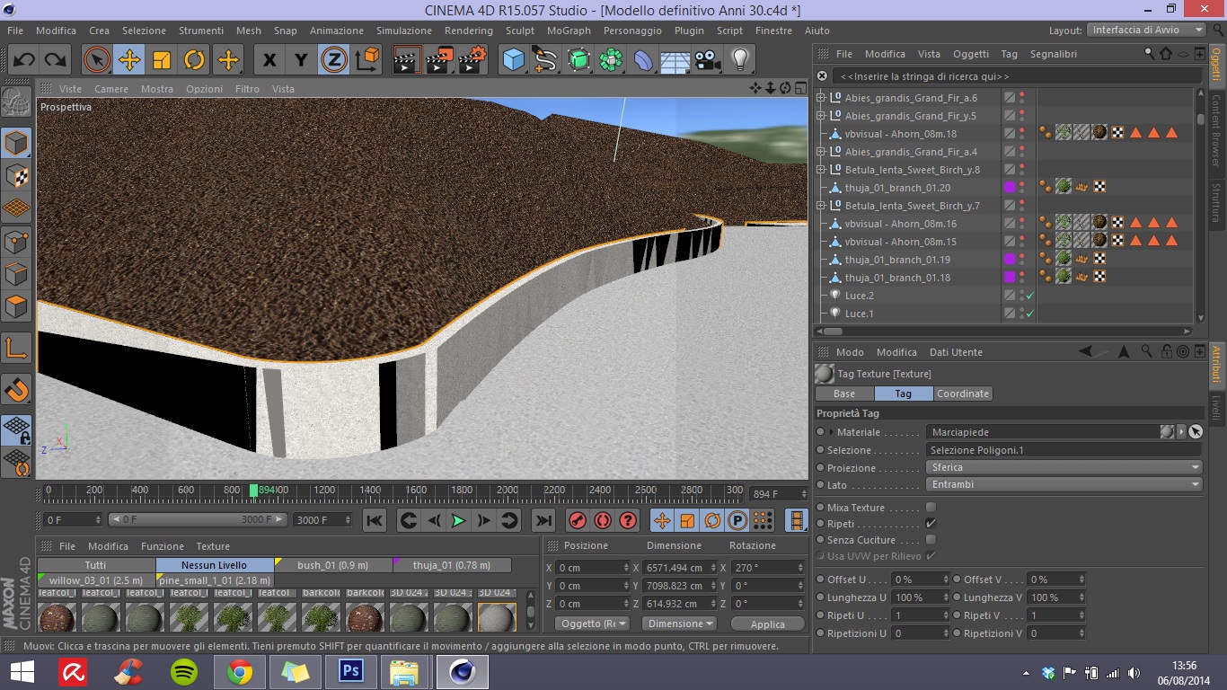Open the Proiezione dropdown showing Sferica
The image size is (1227, 690).
coord(1064,467)
